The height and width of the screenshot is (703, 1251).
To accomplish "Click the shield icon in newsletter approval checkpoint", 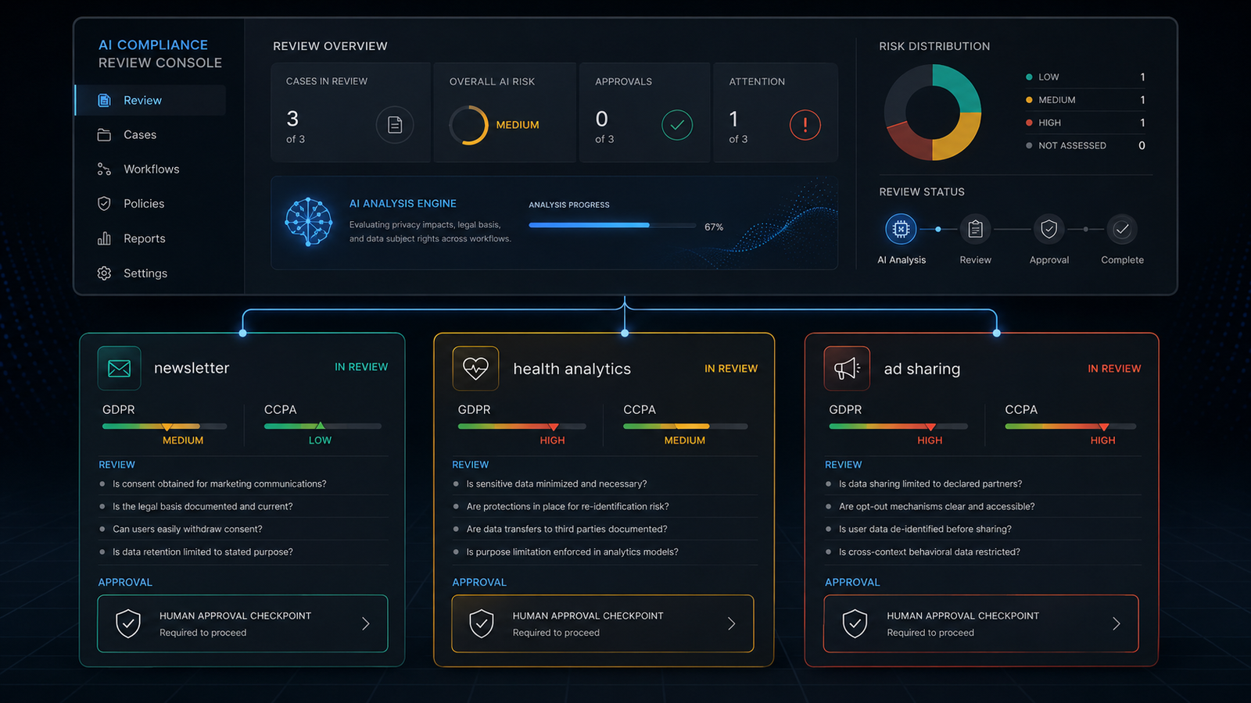I will point(128,623).
